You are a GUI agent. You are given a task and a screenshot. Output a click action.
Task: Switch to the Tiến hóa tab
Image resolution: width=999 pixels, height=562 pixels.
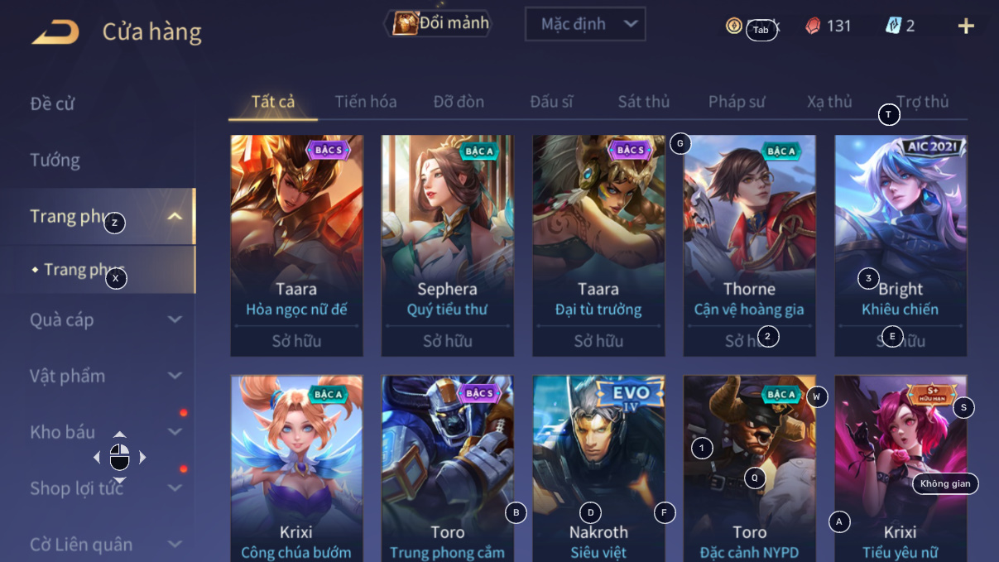coord(366,102)
